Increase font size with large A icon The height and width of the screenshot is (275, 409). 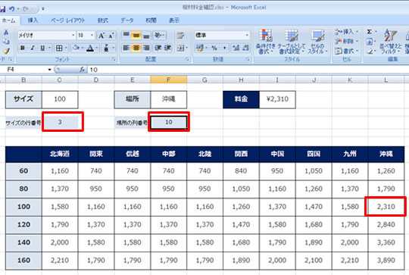tap(101, 36)
